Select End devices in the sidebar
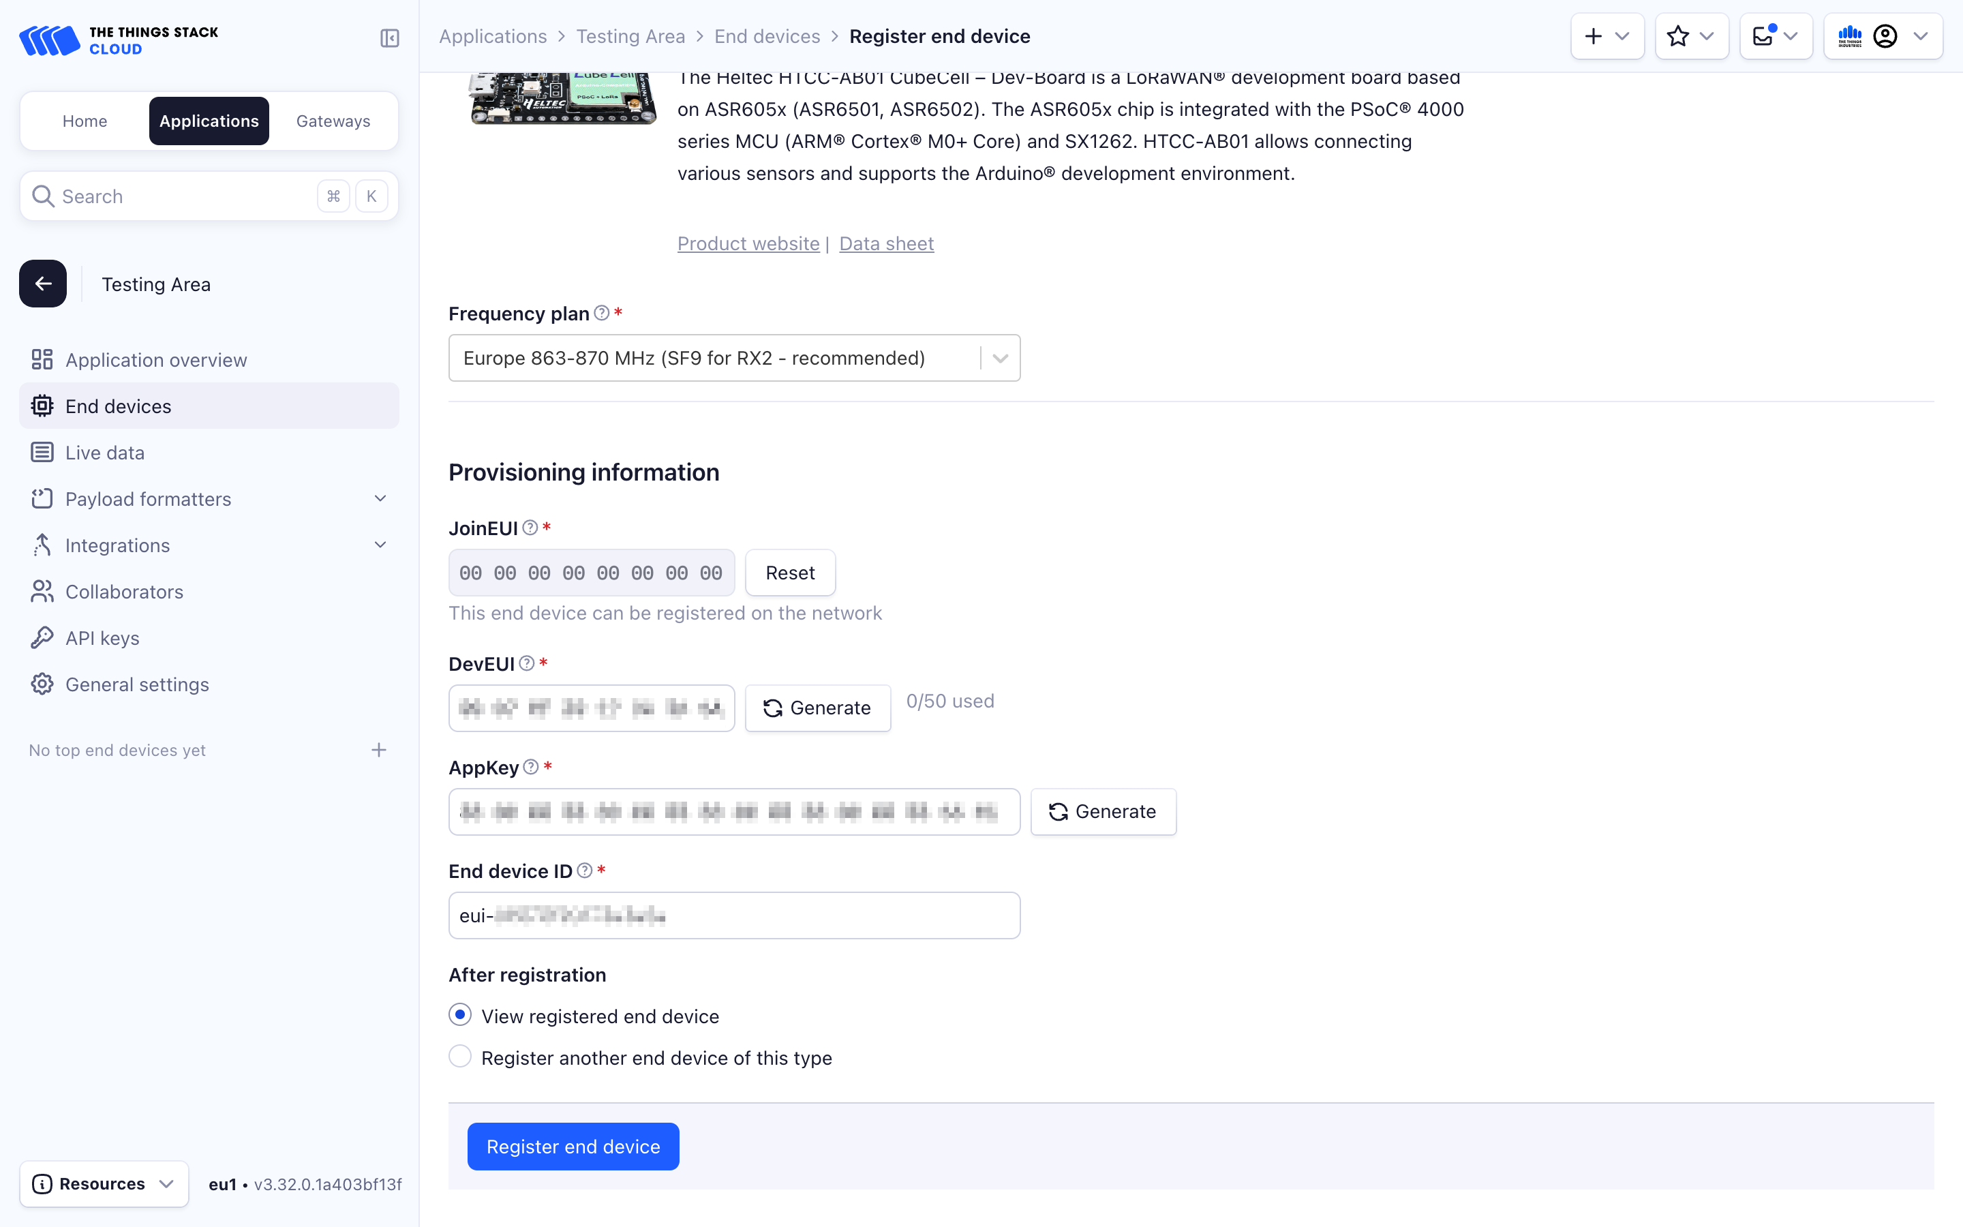Image resolution: width=1963 pixels, height=1227 pixels. 118,406
